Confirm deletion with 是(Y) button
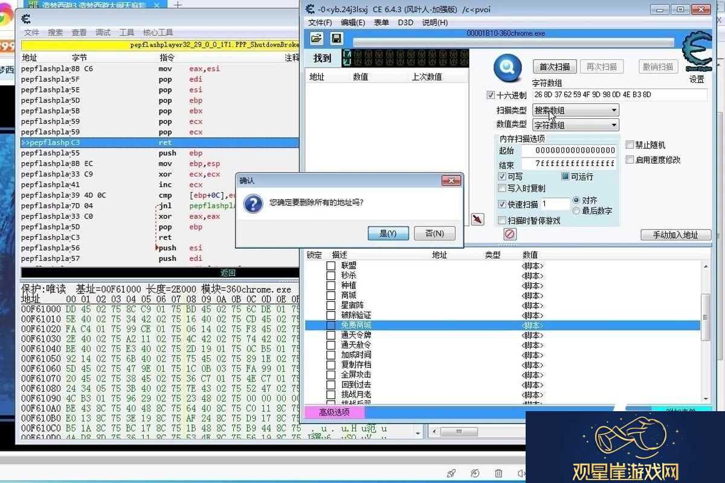The width and height of the screenshot is (725, 483). (388, 233)
